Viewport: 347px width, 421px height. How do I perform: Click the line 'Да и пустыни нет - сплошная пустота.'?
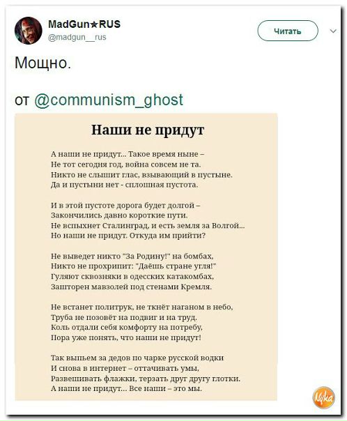pyautogui.click(x=124, y=185)
